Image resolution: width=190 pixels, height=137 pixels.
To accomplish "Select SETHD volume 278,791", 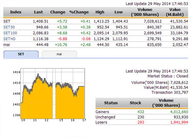I will click(154, 39).
